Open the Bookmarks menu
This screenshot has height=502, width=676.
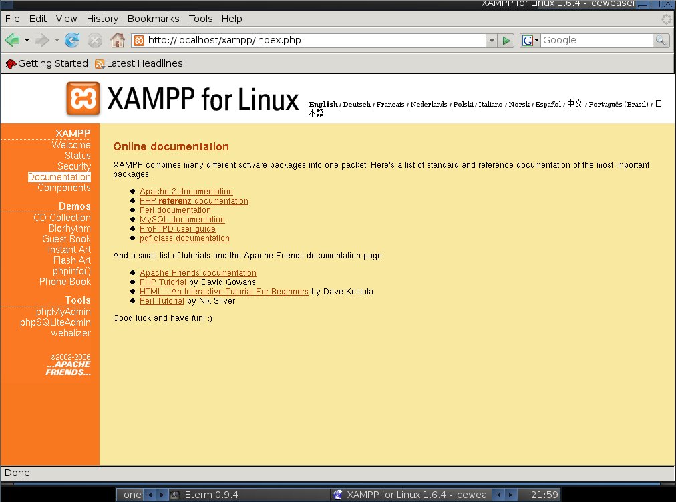(153, 19)
